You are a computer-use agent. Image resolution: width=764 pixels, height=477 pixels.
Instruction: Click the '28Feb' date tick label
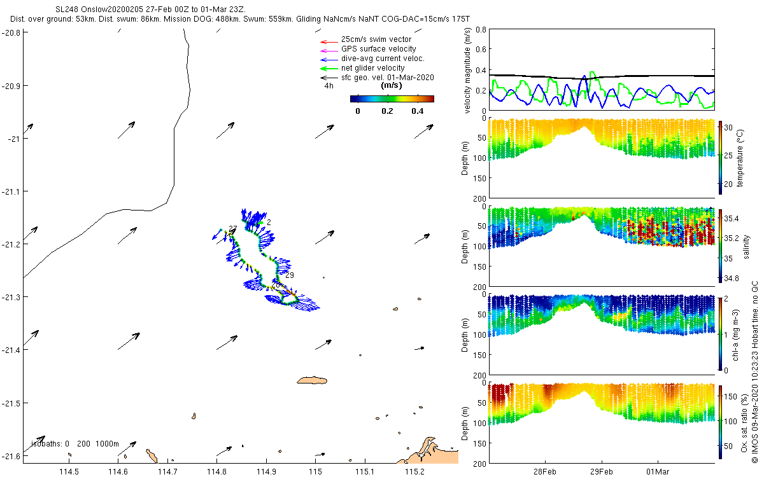546,471
